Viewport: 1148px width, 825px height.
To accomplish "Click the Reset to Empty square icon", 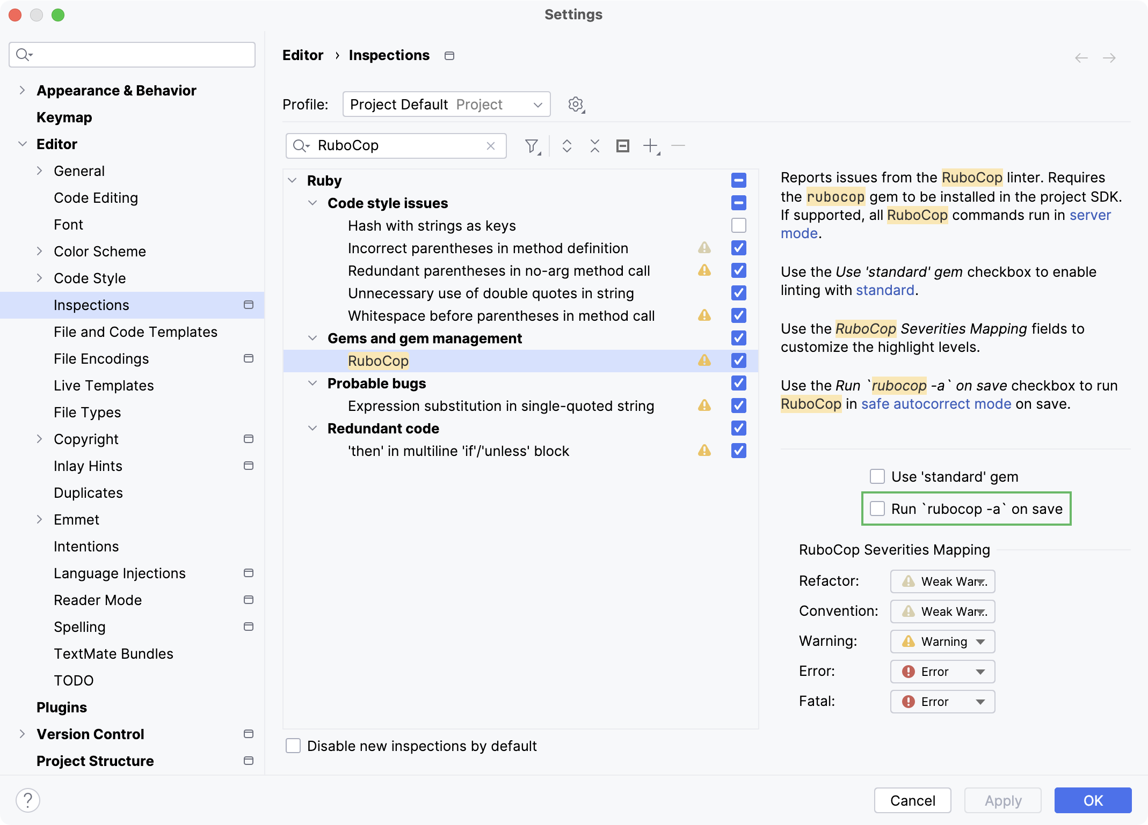I will pos(622,146).
